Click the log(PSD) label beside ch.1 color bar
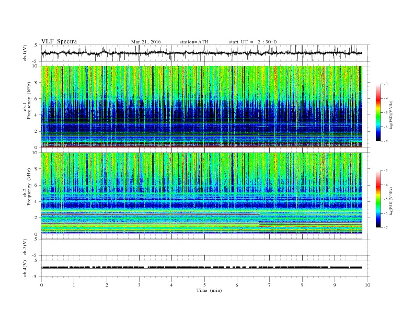The image size is (414, 320). [x=392, y=115]
